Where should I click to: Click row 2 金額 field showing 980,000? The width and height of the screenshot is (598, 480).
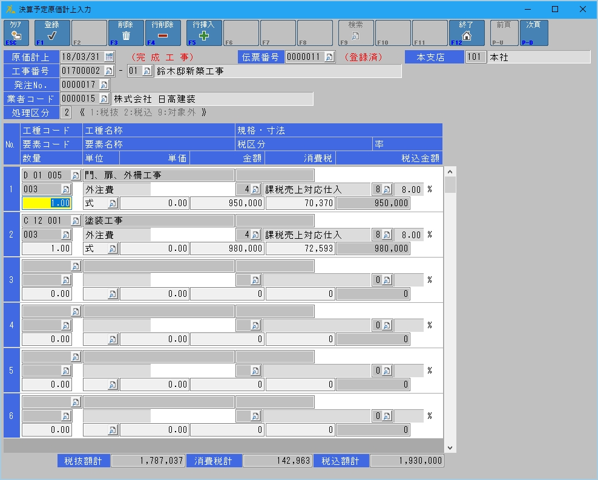click(x=227, y=248)
